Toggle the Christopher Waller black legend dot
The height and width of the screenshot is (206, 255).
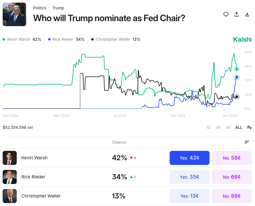tap(92, 39)
